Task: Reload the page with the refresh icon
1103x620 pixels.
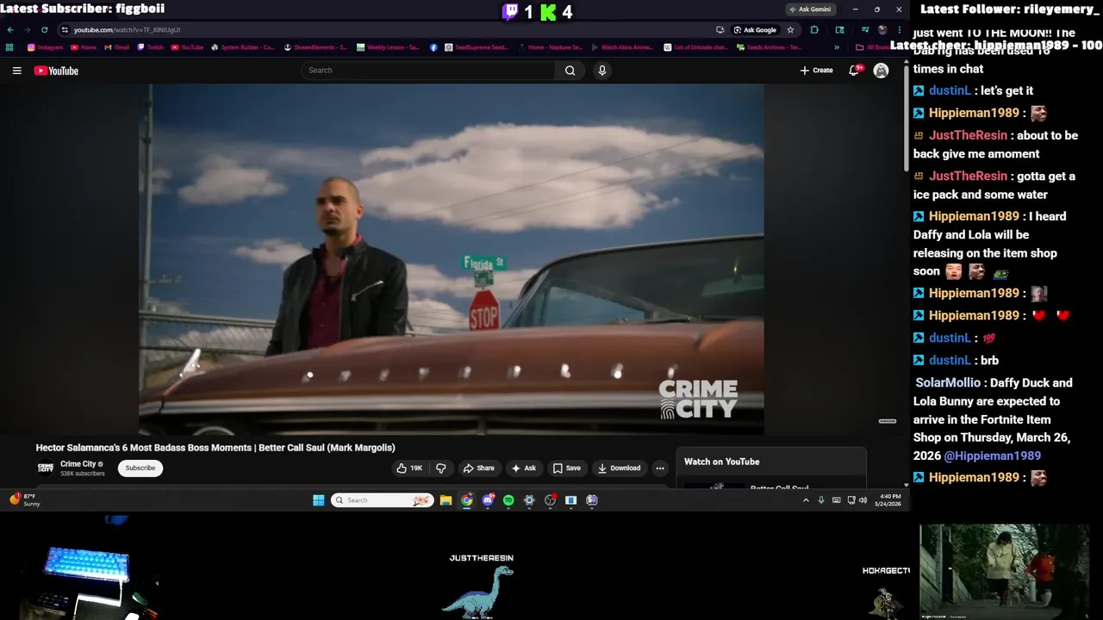Action: click(45, 30)
